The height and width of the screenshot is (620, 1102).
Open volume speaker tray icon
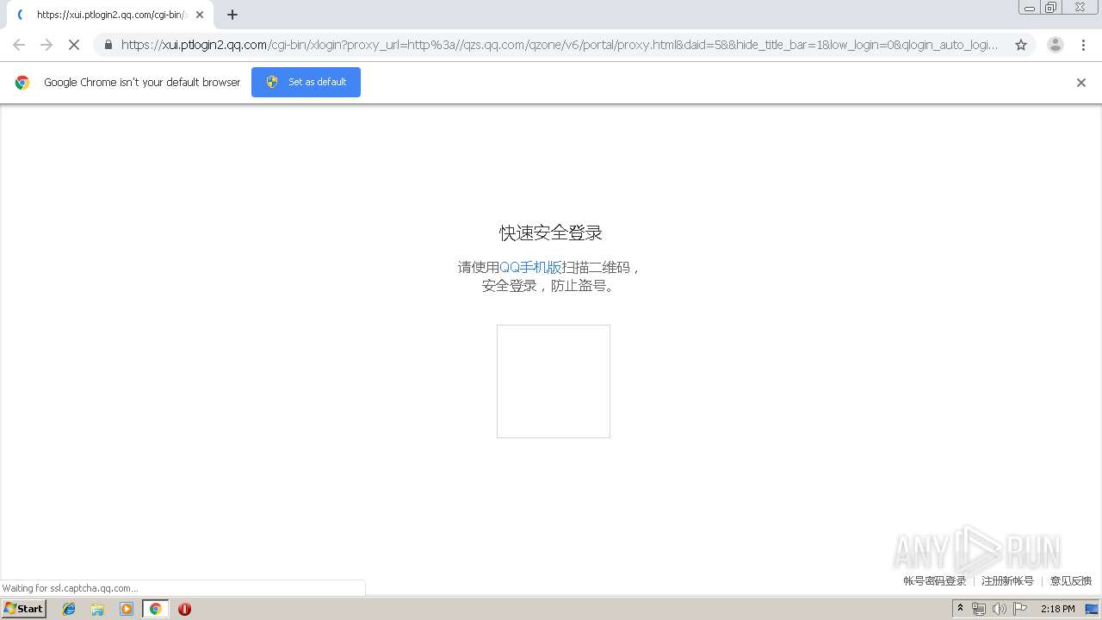(x=999, y=609)
